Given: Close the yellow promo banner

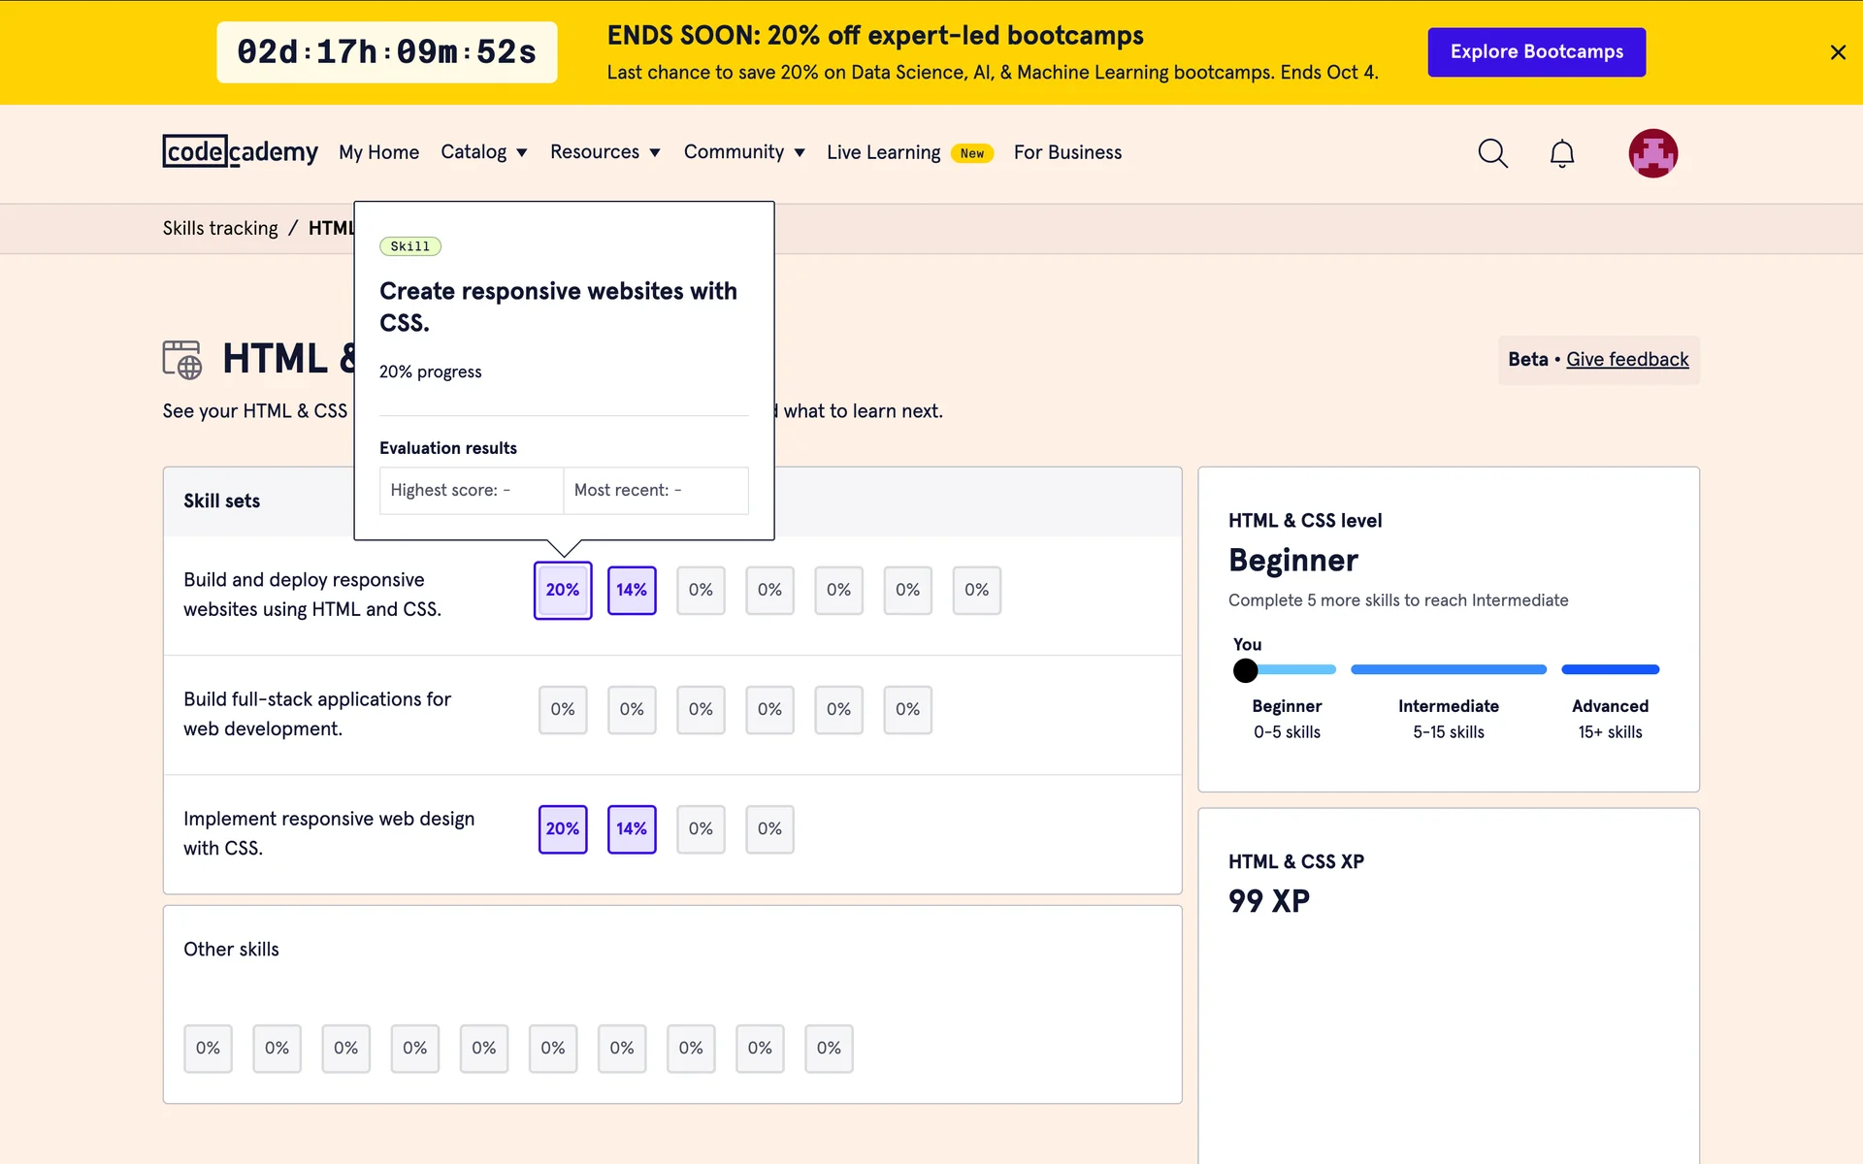Looking at the screenshot, I should point(1837,52).
